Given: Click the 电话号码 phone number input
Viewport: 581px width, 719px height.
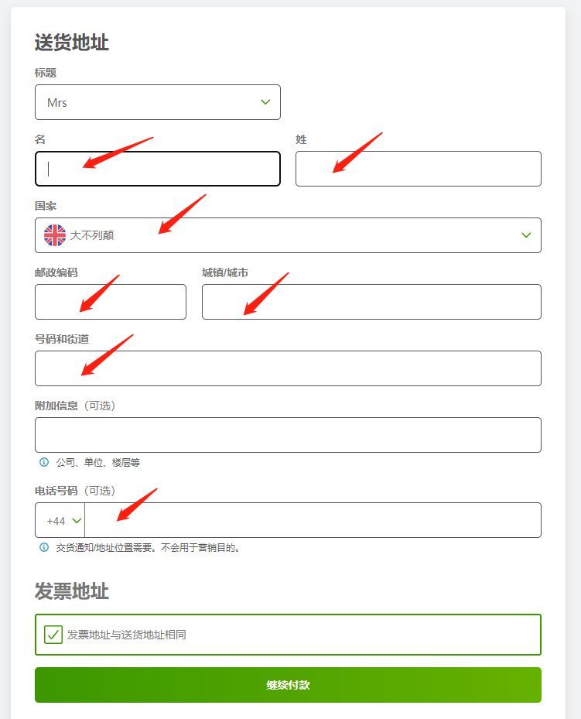Looking at the screenshot, I should [x=313, y=520].
